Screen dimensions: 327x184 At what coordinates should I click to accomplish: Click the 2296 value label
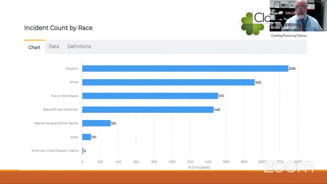(292, 68)
